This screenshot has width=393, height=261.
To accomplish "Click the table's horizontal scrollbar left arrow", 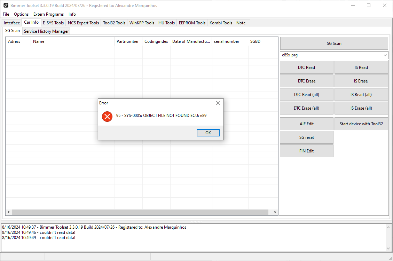I will 9,212.
